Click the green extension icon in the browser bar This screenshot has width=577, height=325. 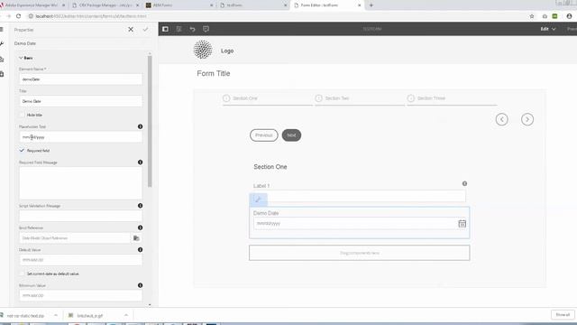coord(554,16)
